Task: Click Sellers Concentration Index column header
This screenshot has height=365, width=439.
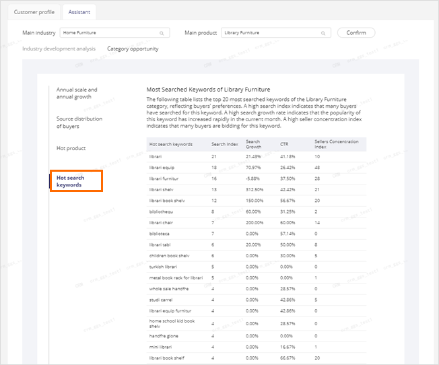Action: point(336,144)
